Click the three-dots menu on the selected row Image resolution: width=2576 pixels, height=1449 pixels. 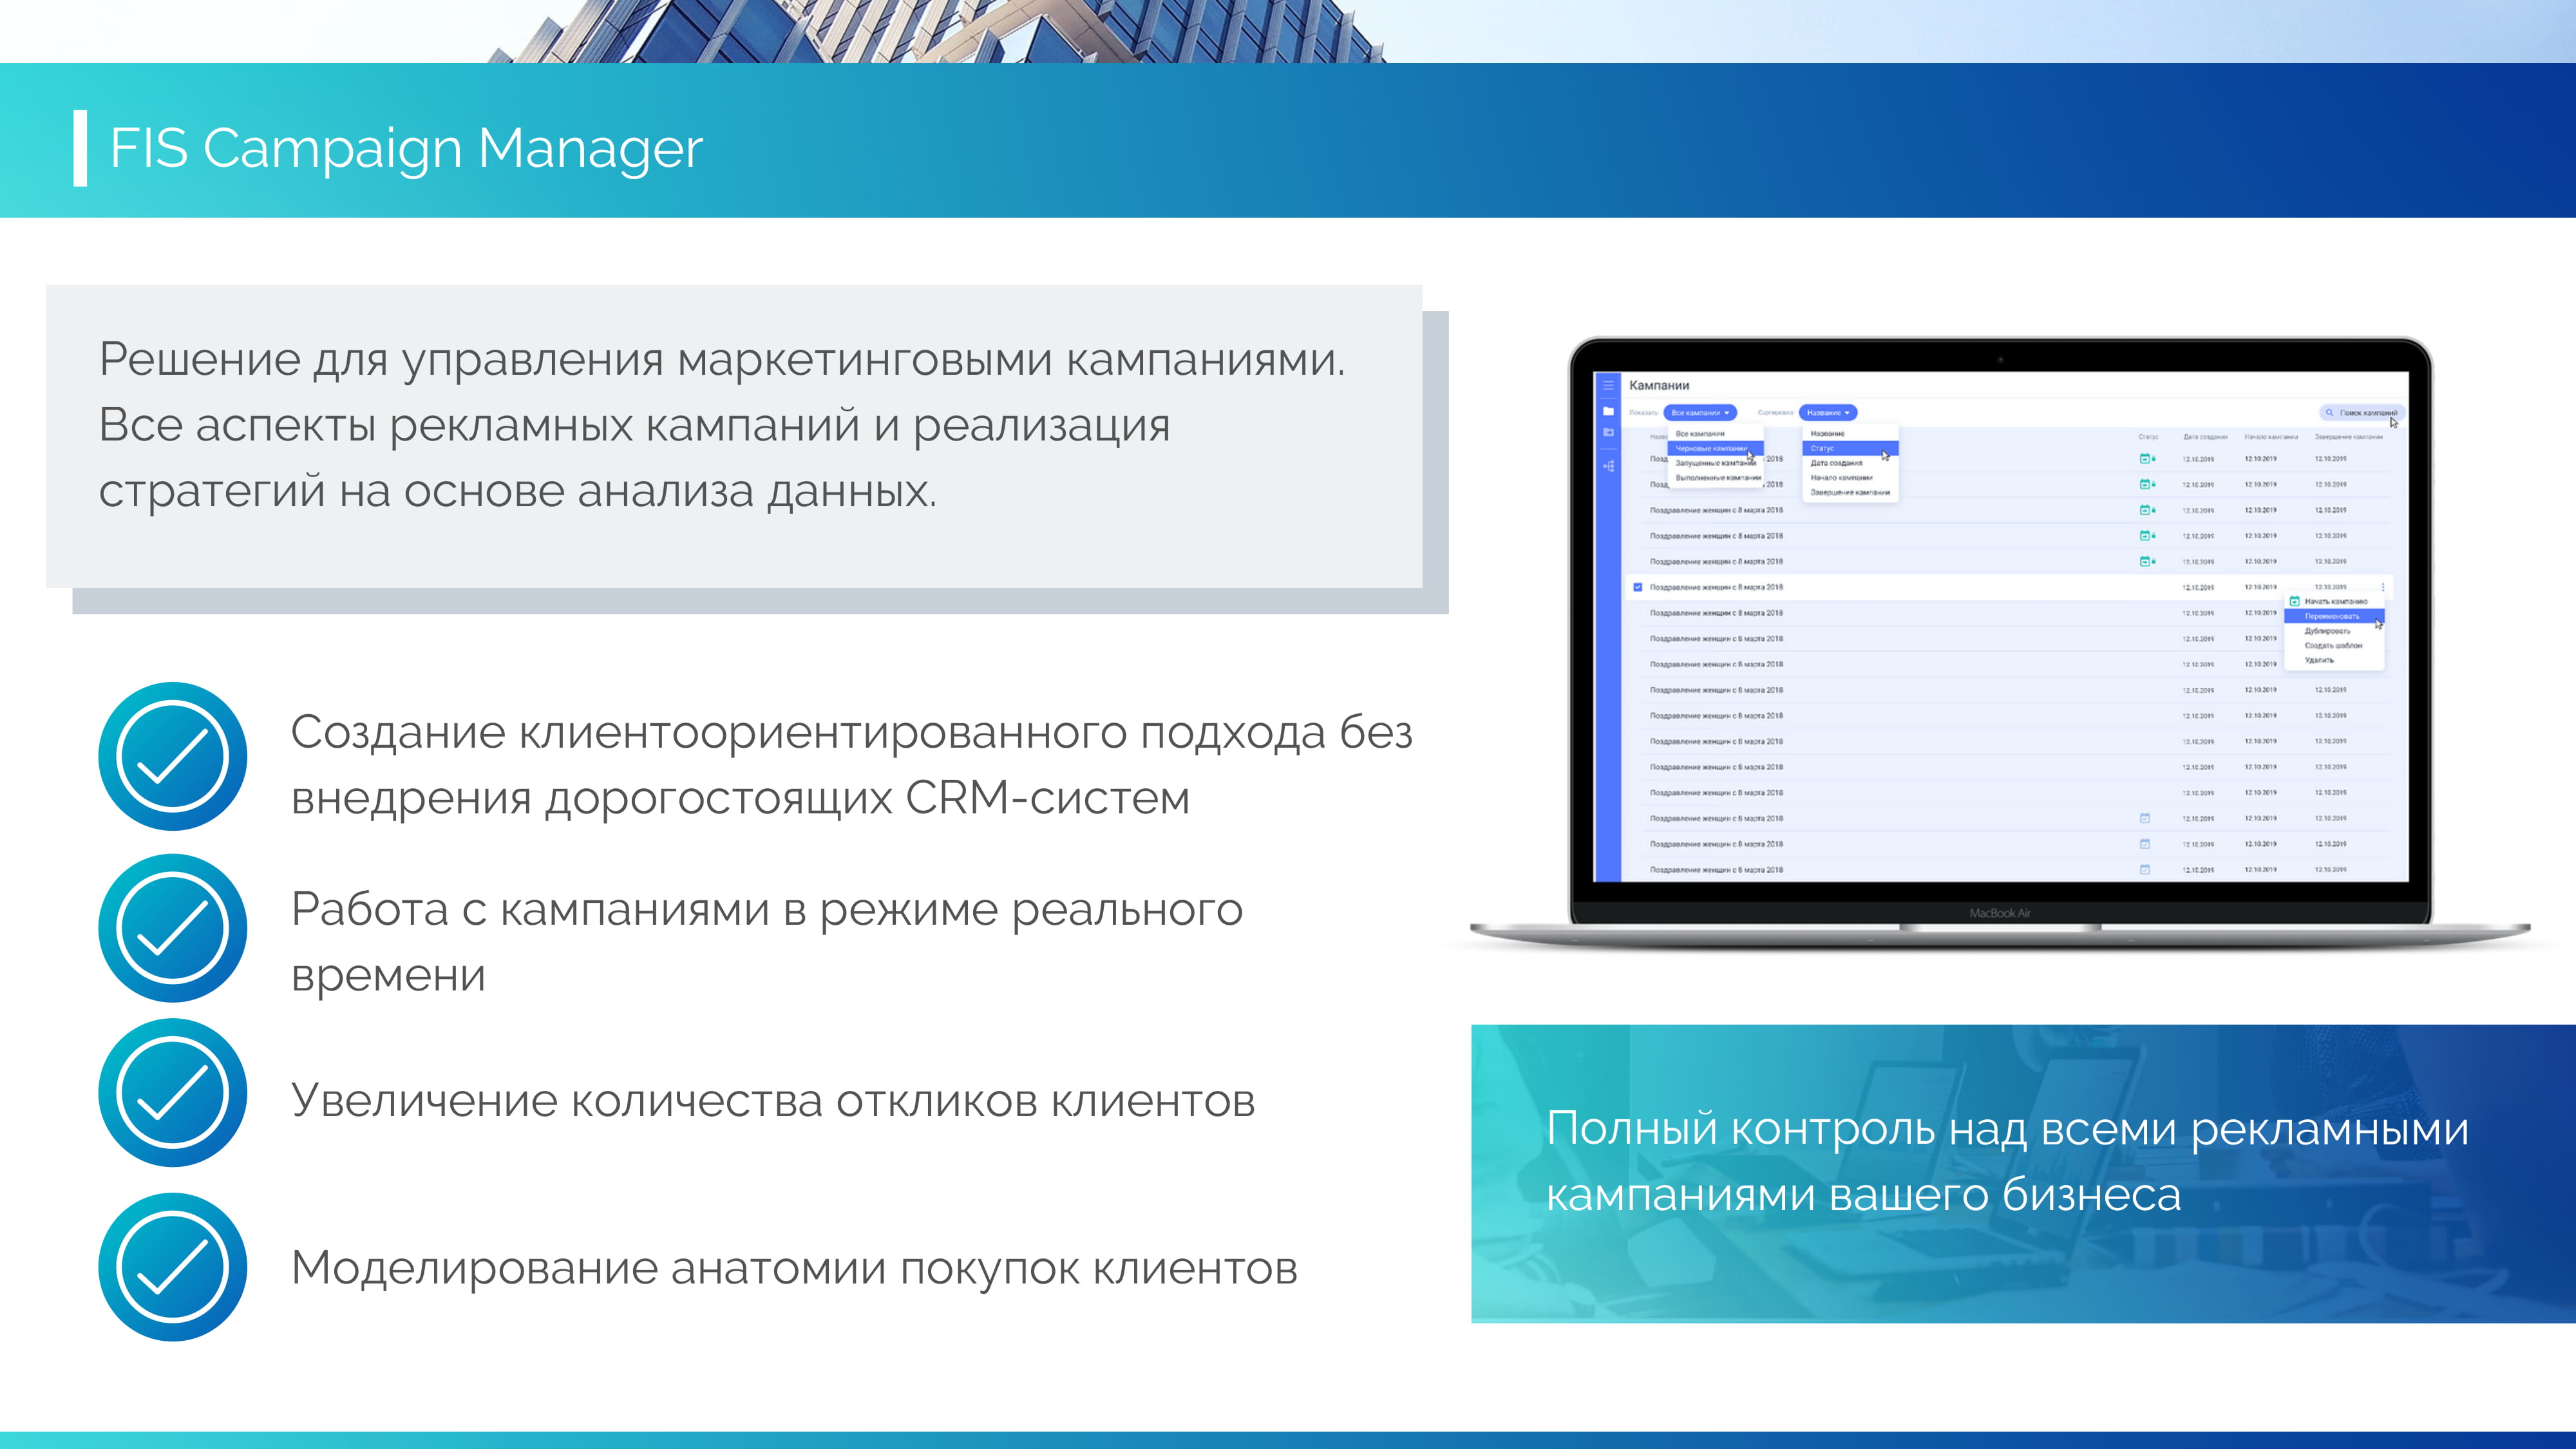2383,587
